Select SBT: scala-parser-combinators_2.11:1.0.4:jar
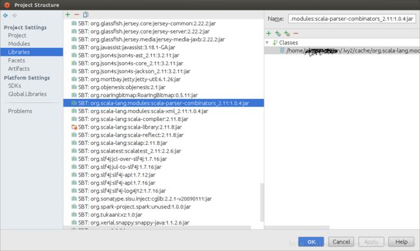Image resolution: width=420 pixels, height=251 pixels. click(x=163, y=103)
